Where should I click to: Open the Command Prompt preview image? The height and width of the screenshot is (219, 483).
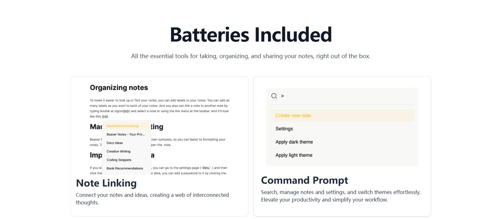(x=342, y=127)
